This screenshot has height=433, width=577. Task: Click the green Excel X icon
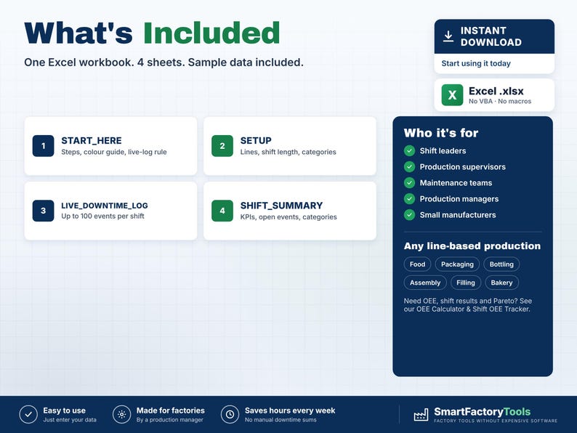click(452, 95)
